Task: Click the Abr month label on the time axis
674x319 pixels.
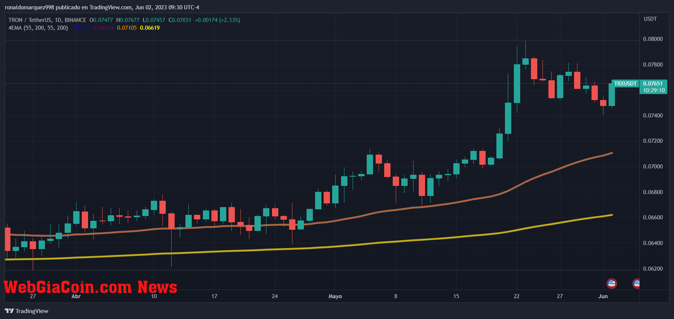Action: [x=76, y=296]
